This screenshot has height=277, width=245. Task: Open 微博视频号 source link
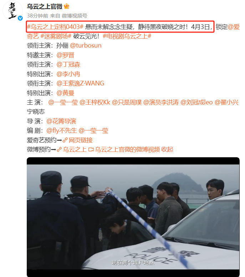click(x=75, y=16)
